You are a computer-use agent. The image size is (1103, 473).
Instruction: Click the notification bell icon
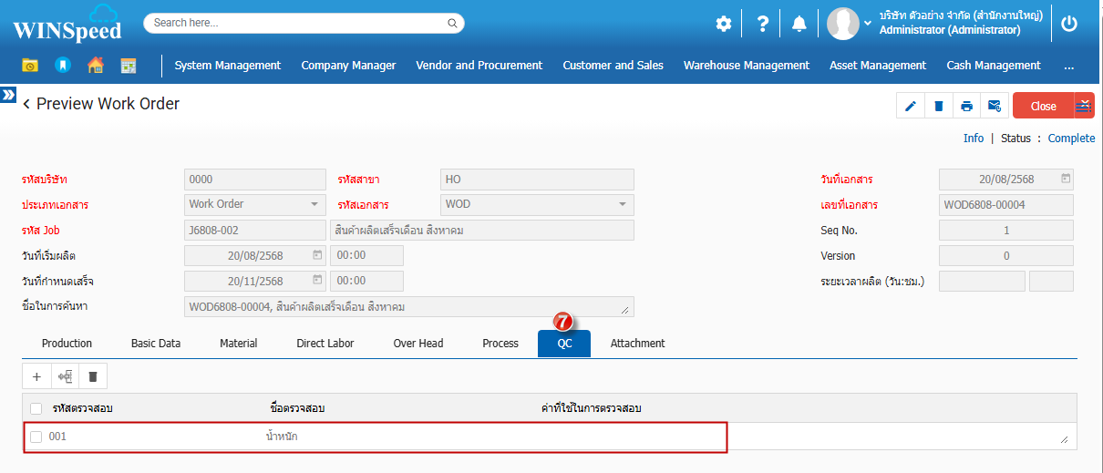(799, 25)
